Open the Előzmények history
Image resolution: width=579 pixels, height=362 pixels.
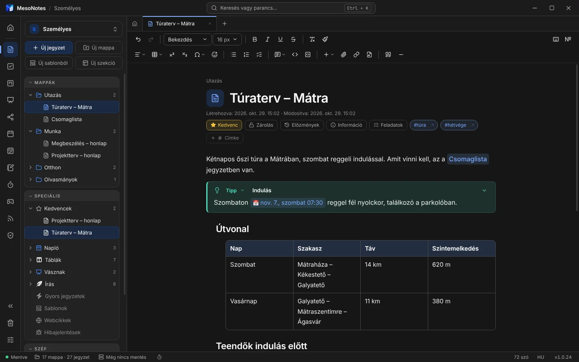click(x=302, y=125)
